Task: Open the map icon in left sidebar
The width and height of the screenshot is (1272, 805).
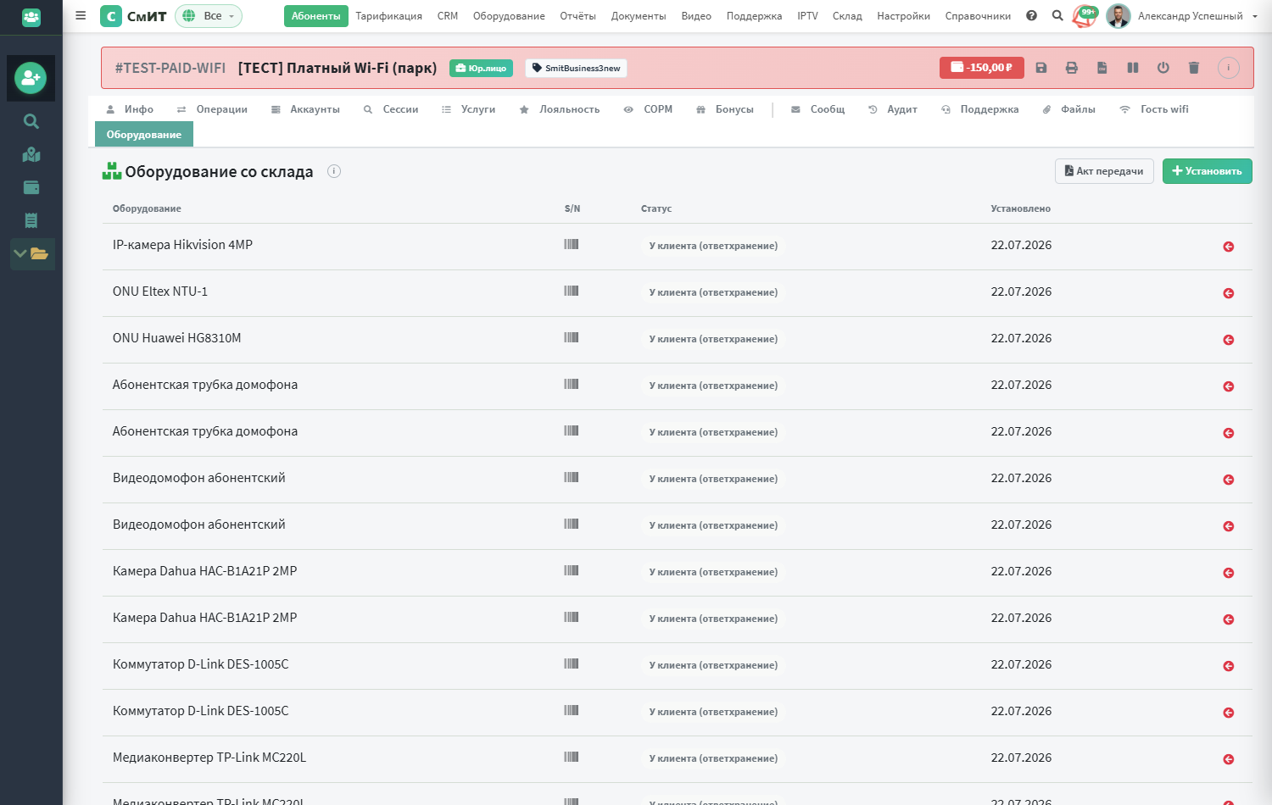Action: pyautogui.click(x=31, y=154)
